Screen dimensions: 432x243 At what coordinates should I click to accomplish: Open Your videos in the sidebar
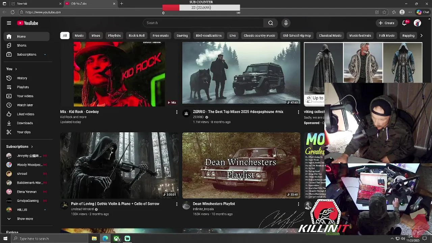[x=27, y=96]
